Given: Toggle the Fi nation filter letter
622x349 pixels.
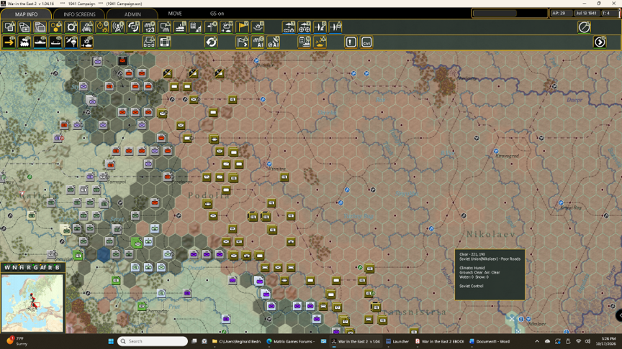Looking at the screenshot, I should click(22, 267).
